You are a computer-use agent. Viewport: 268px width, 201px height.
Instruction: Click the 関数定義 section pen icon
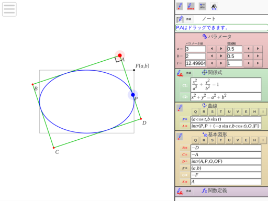pyautogui.click(x=180, y=191)
